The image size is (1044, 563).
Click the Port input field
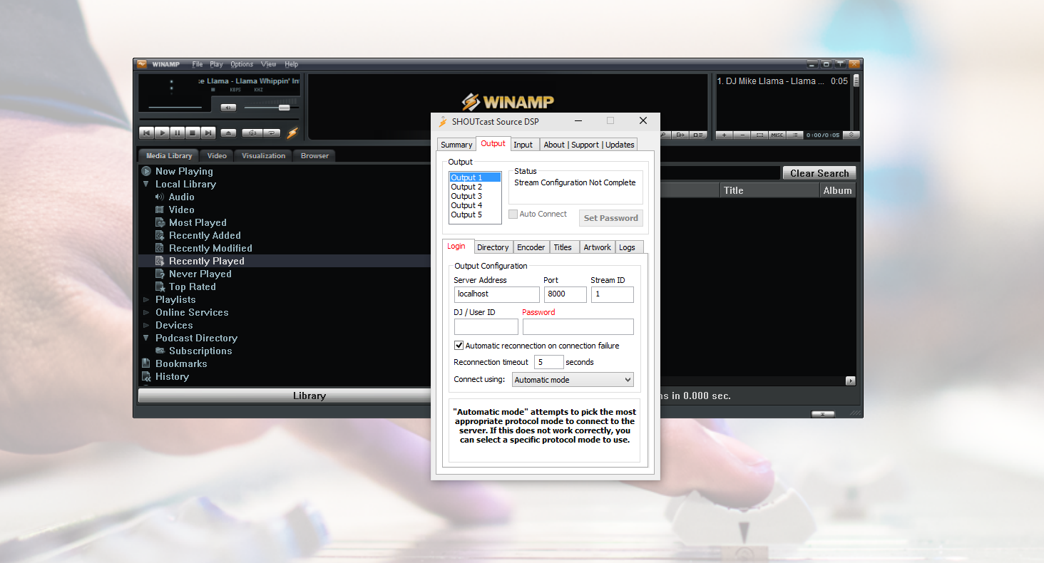pyautogui.click(x=565, y=294)
